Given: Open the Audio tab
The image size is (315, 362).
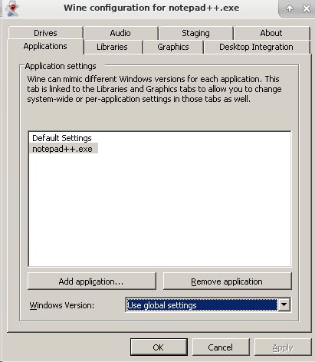Looking at the screenshot, I should click(120, 33).
